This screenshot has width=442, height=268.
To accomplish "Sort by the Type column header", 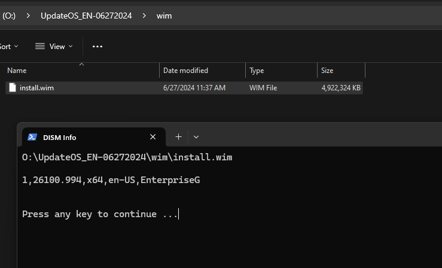I will (281, 71).
